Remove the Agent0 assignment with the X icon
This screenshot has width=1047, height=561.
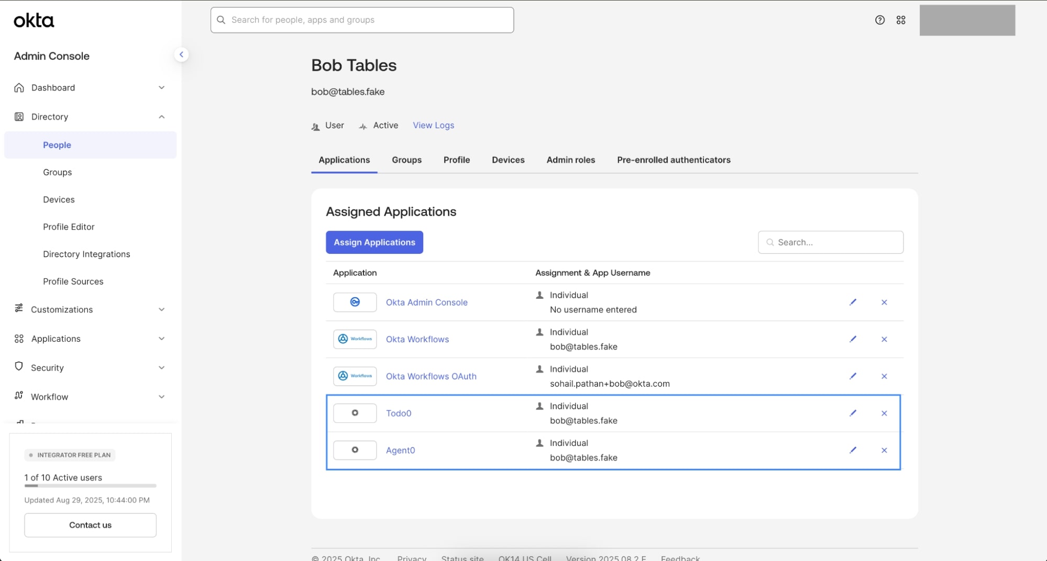pos(884,450)
